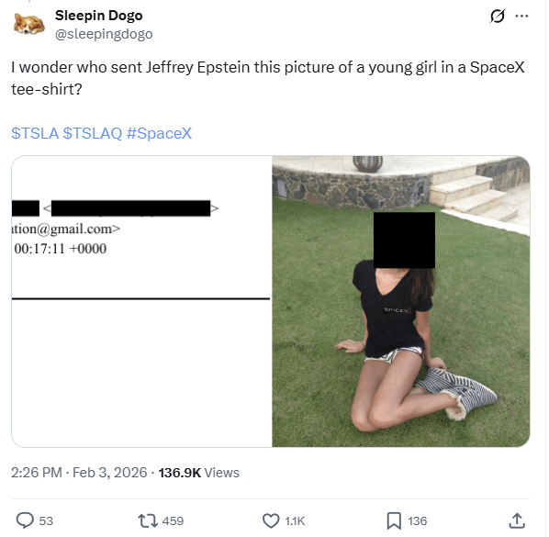
Task: Open the three-dot more options menu
Action: coord(522,17)
